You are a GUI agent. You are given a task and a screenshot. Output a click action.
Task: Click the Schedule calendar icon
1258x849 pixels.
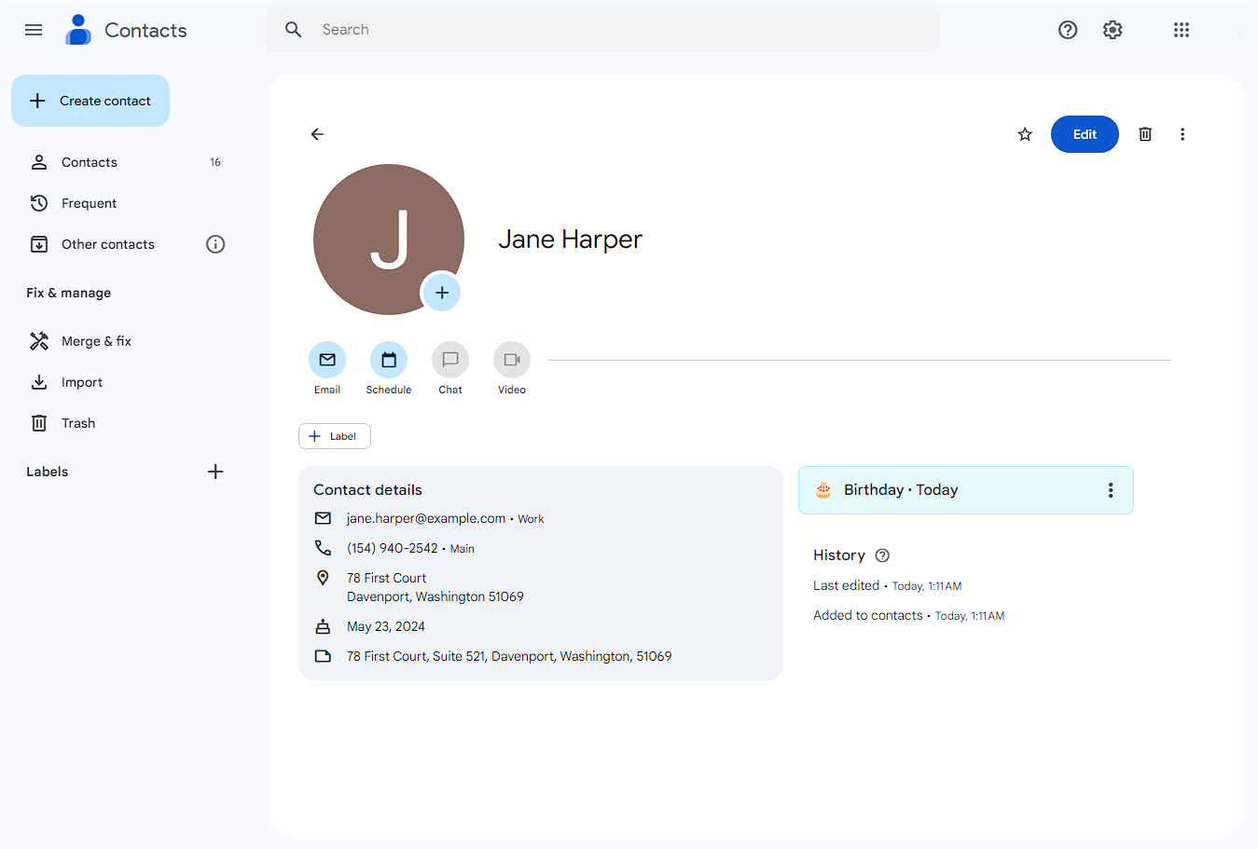click(x=389, y=360)
